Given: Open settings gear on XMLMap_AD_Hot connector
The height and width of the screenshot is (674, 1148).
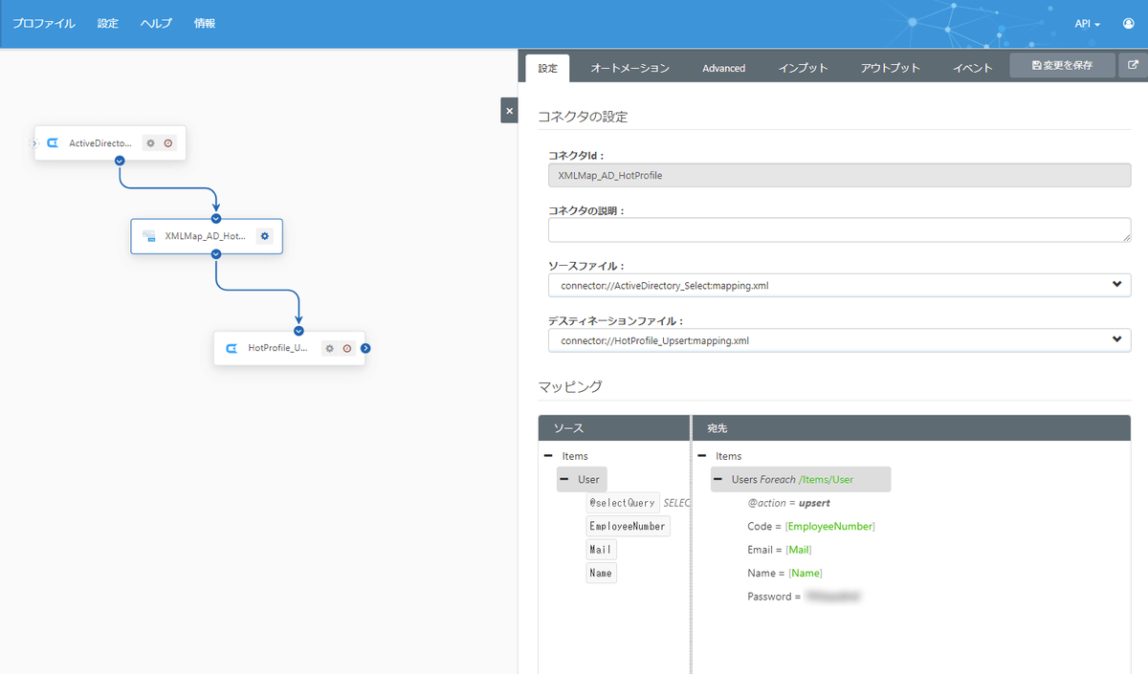Looking at the screenshot, I should [x=265, y=235].
